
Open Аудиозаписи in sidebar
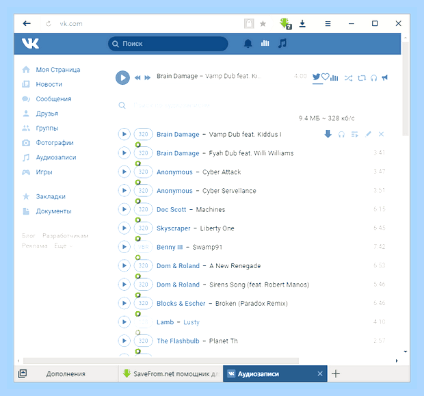coord(56,157)
